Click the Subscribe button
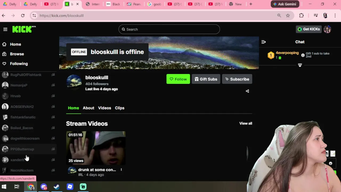Image resolution: width=341 pixels, height=192 pixels. (x=237, y=79)
